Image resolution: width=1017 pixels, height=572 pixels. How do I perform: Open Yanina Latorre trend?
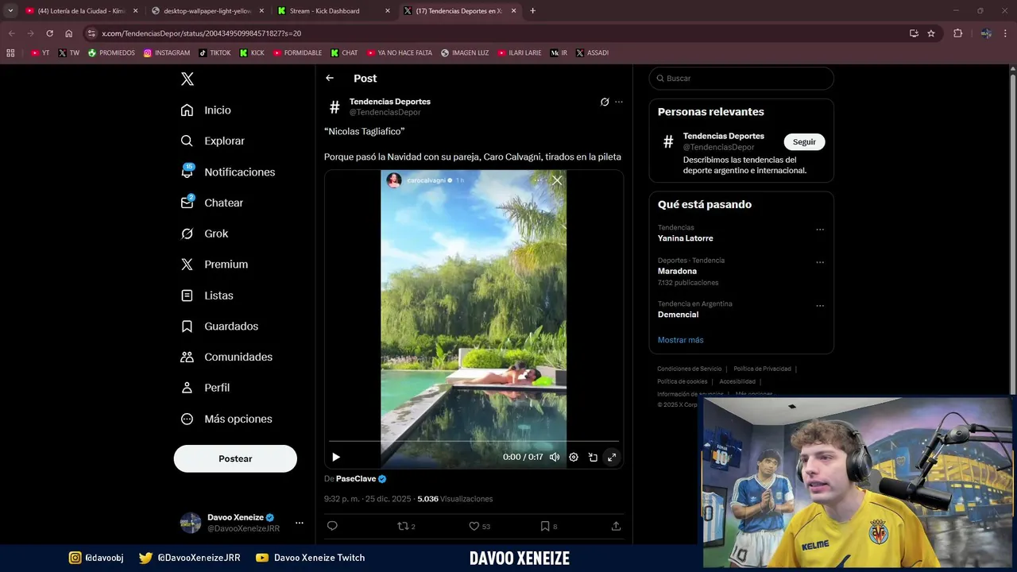point(685,238)
